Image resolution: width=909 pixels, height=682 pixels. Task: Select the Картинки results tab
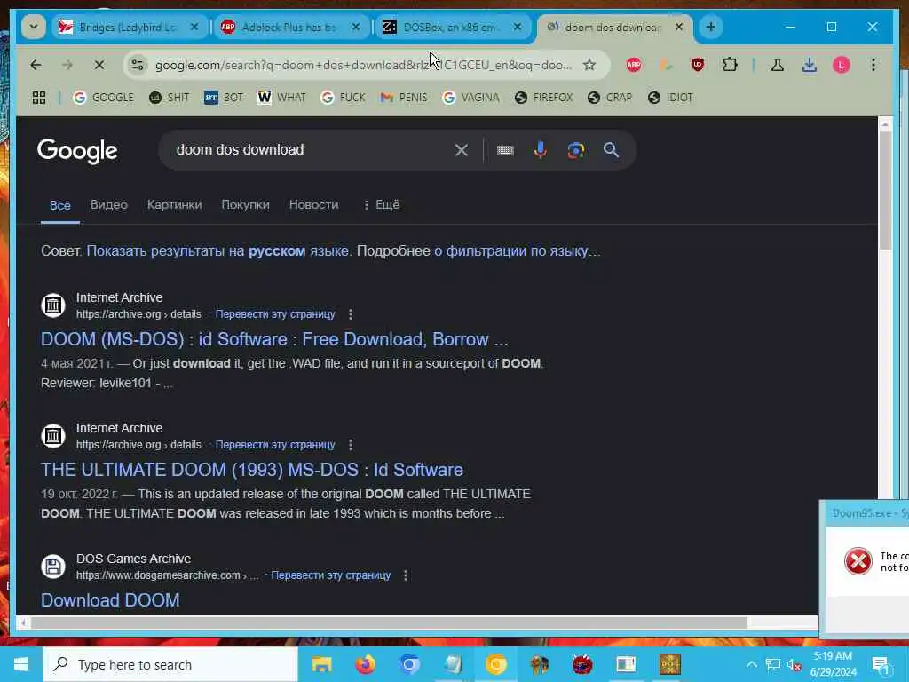tap(175, 205)
